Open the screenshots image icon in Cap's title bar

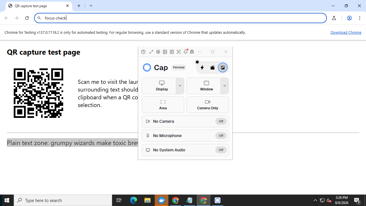coord(165,52)
